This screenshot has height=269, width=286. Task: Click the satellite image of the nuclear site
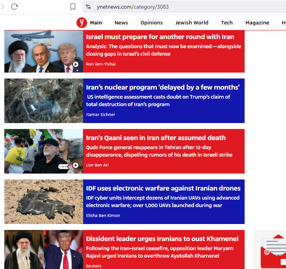44,101
